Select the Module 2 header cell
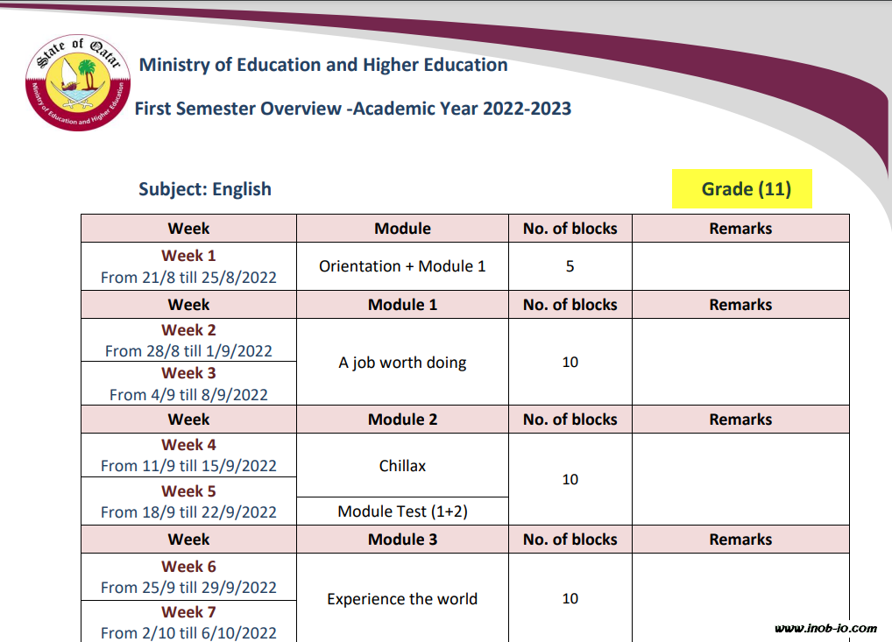 click(402, 420)
